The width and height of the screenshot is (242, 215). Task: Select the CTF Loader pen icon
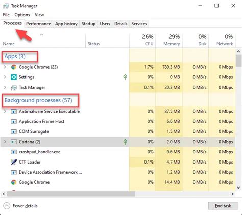[x=14, y=162]
